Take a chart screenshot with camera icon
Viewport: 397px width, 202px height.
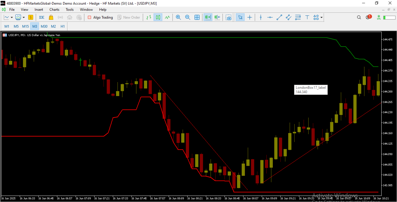coord(229,17)
